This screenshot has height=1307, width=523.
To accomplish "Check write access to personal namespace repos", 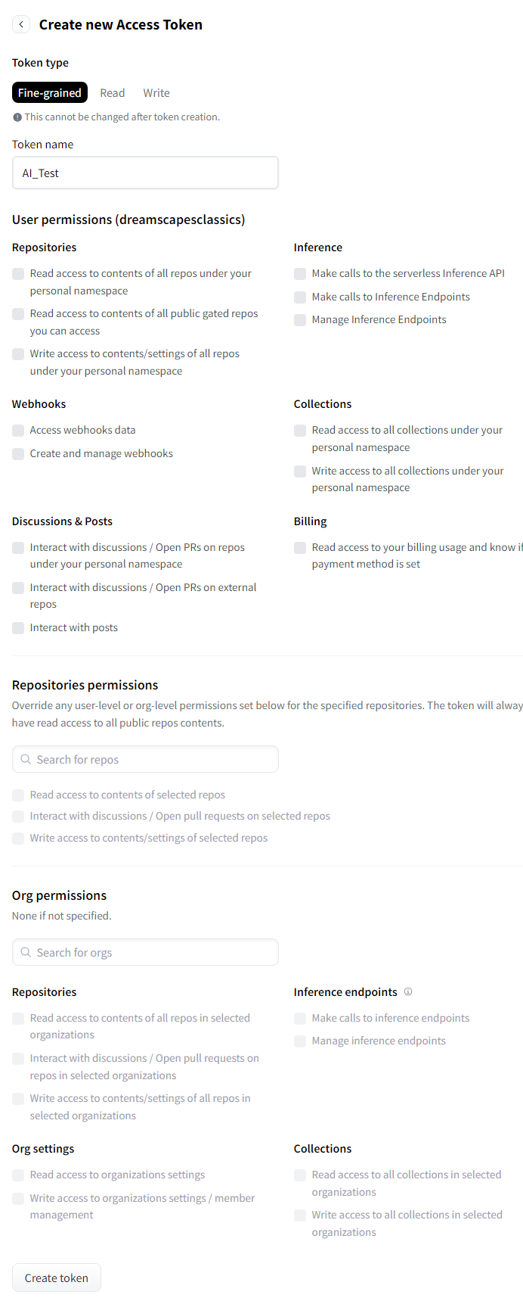I will coord(18,354).
